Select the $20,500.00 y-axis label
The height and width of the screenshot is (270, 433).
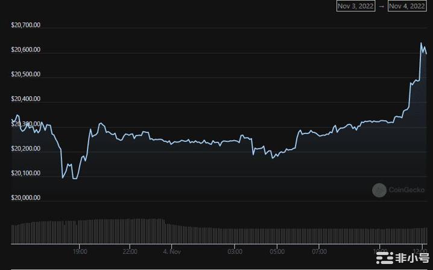coord(26,75)
